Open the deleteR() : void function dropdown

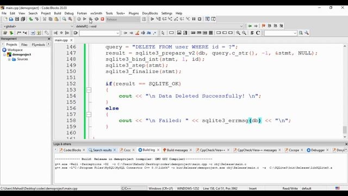click(159, 26)
